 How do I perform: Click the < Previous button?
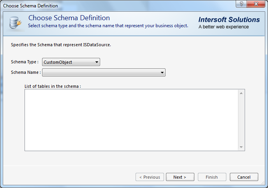pos(150,177)
